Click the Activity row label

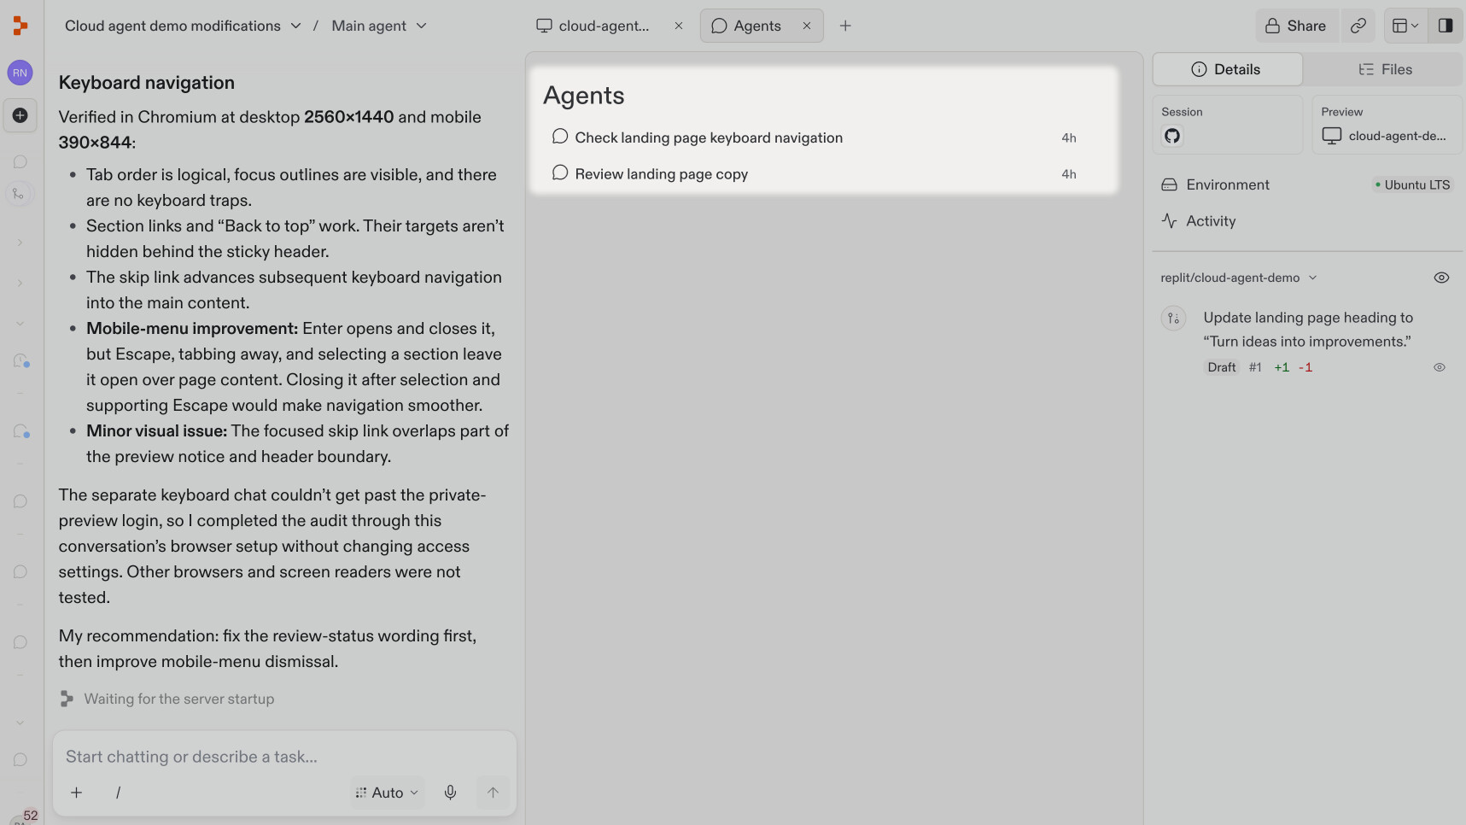[x=1211, y=220]
